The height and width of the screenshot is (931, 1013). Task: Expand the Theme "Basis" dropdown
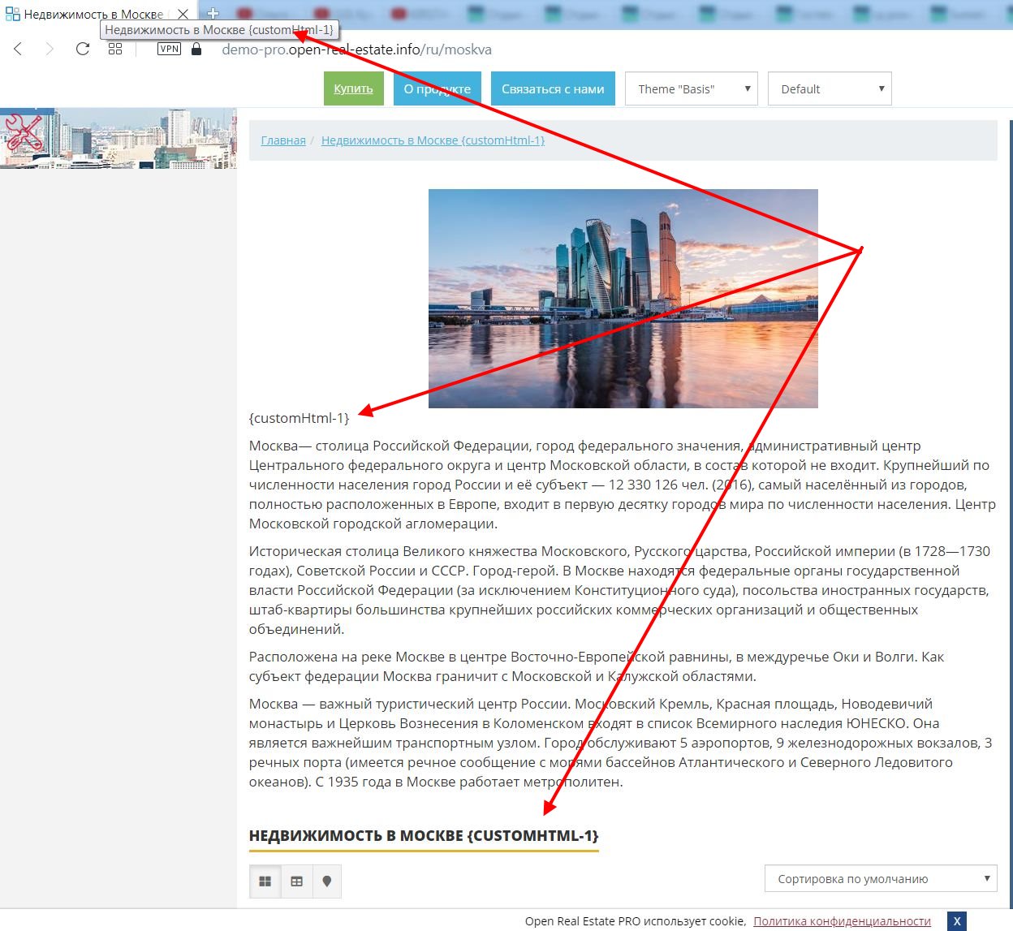(x=692, y=89)
